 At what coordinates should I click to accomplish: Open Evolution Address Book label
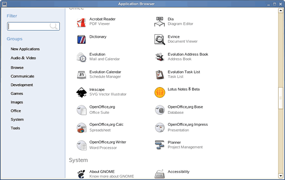pyautogui.click(x=188, y=54)
